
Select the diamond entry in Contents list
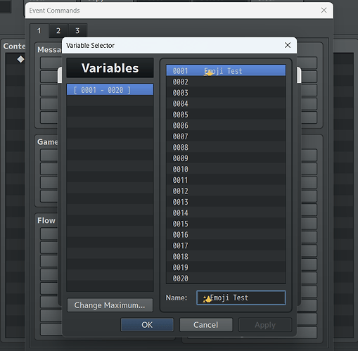[20, 59]
